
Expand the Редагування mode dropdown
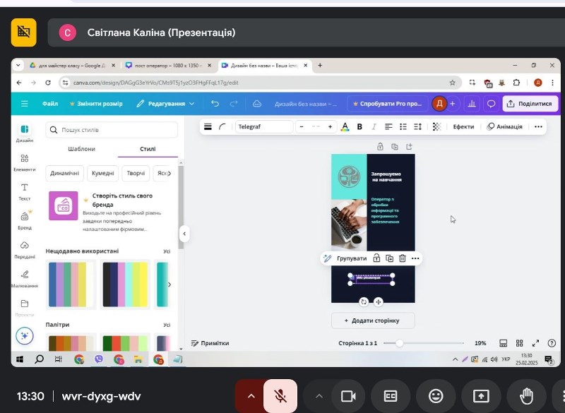[x=165, y=104]
